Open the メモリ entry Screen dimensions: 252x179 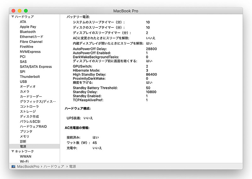point(25,136)
